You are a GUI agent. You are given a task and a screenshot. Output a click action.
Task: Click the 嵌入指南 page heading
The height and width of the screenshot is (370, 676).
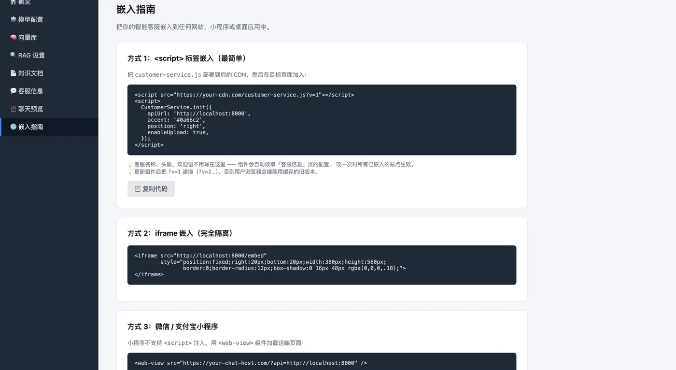[136, 9]
